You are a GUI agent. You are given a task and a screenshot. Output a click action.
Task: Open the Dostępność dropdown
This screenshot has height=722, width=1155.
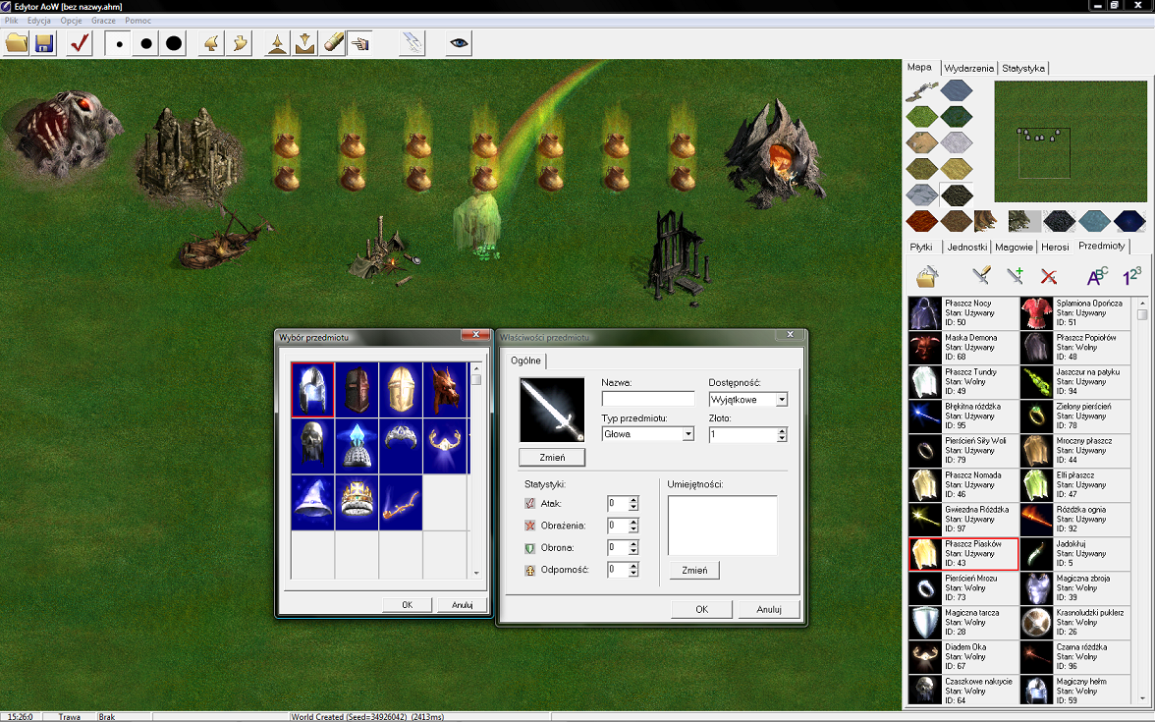(782, 399)
